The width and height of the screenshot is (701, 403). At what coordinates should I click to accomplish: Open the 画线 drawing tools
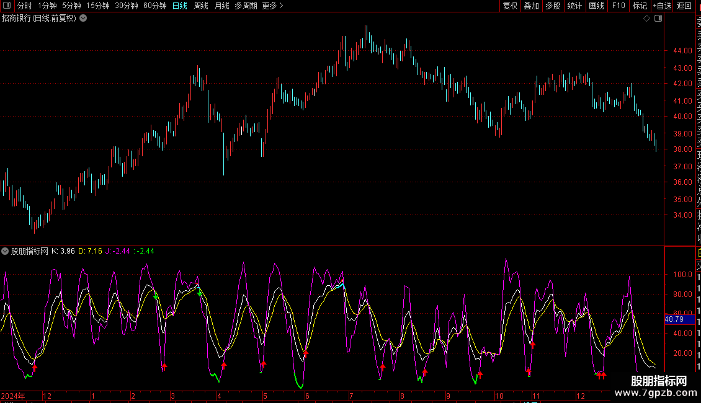[596, 6]
